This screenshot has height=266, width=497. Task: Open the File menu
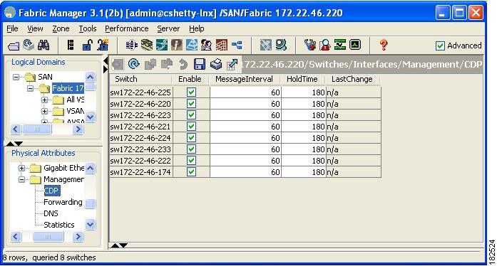tap(12, 28)
